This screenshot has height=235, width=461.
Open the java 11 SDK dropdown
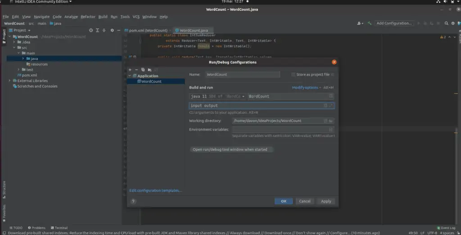(x=217, y=96)
